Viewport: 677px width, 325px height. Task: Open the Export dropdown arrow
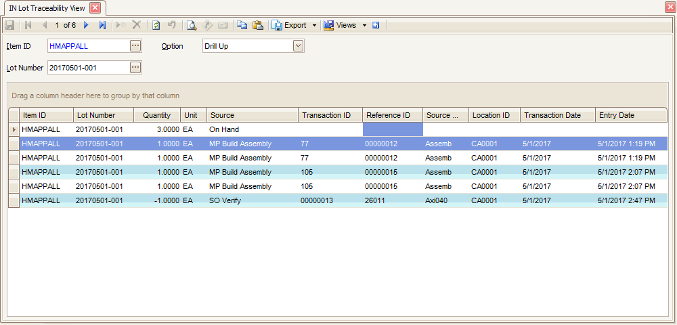click(314, 26)
